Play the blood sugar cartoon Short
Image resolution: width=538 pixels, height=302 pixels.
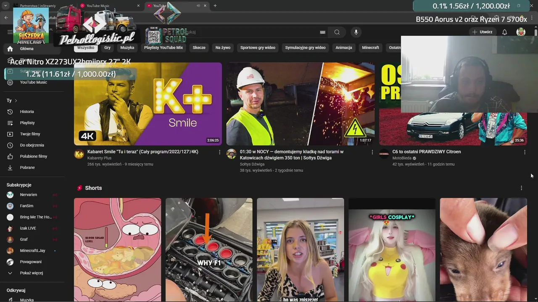(117, 250)
